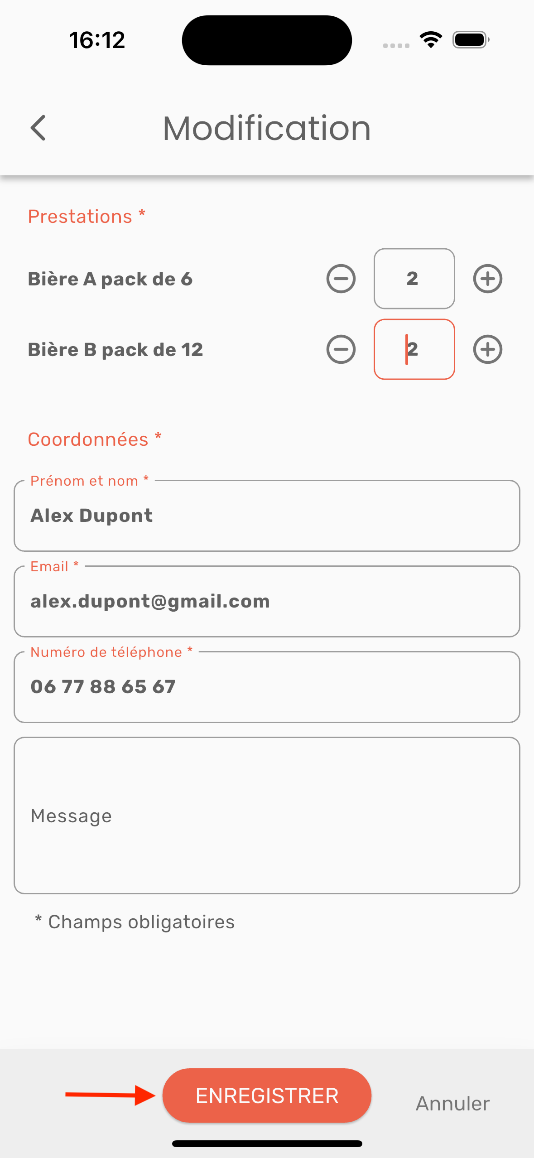Tap the Annuler link
The image size is (534, 1158).
[x=452, y=1104]
